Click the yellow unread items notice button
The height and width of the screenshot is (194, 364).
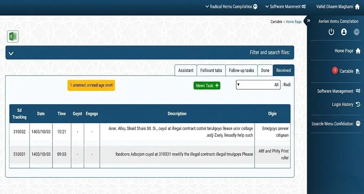(x=91, y=85)
